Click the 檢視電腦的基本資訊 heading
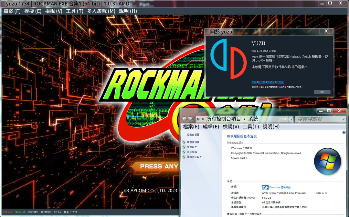The image size is (349, 217). point(242,136)
